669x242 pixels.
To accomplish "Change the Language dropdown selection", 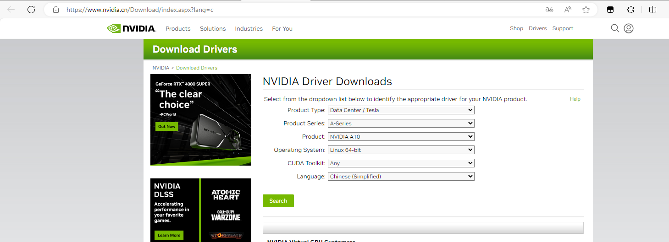I will pos(401,177).
